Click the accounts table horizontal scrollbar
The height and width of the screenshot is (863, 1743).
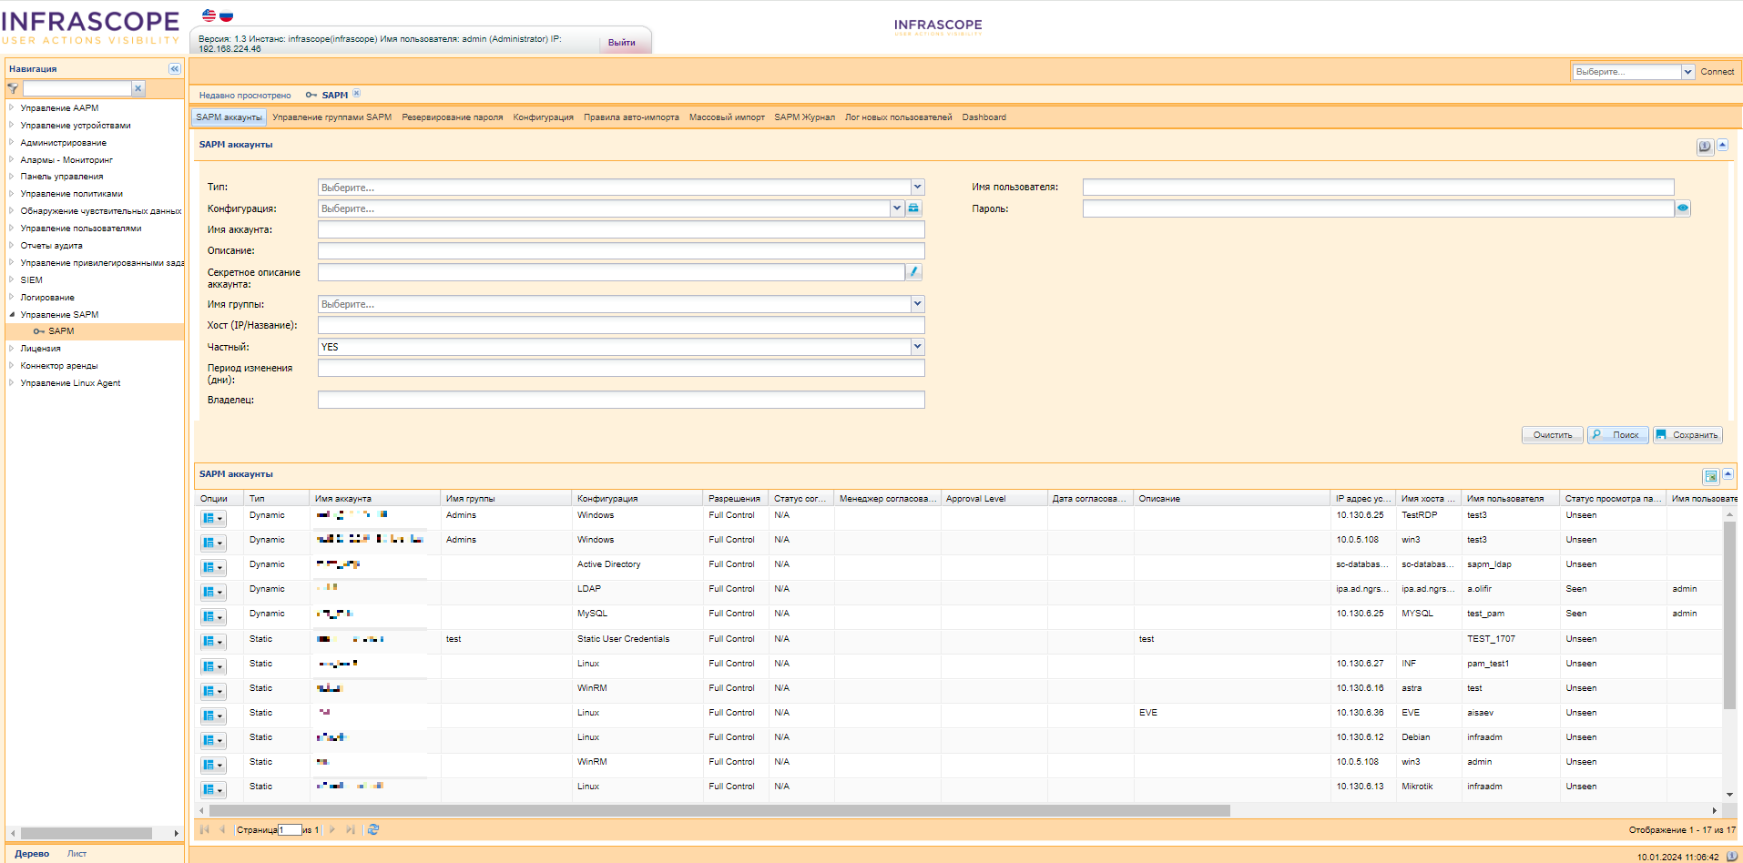click(719, 810)
